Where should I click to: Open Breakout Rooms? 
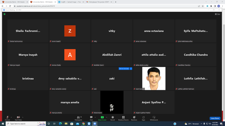123,118
